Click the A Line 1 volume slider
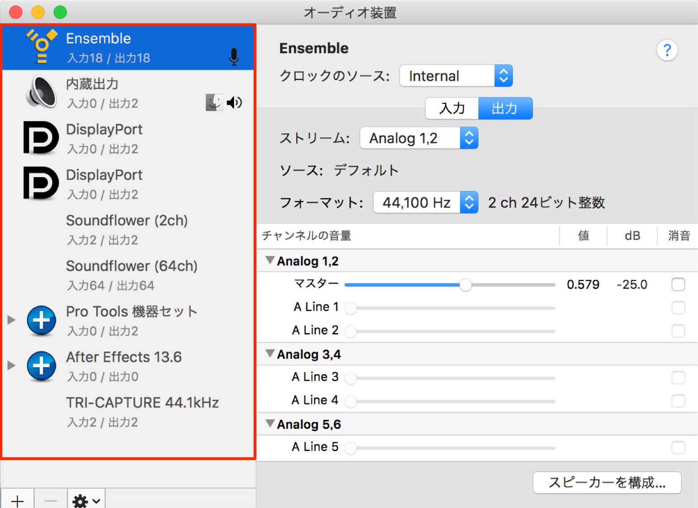 [x=450, y=308]
